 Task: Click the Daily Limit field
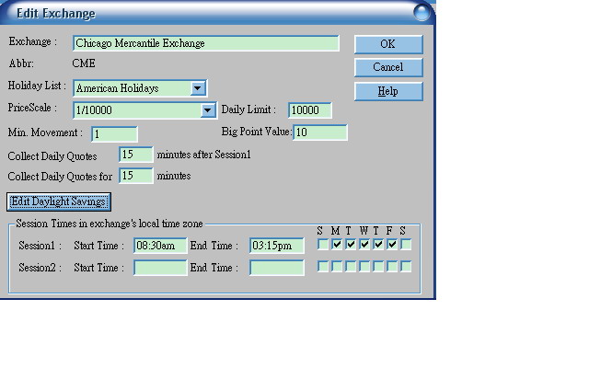point(310,110)
